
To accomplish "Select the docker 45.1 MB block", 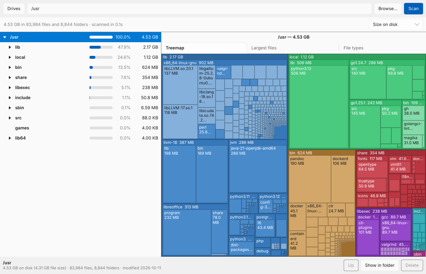I will point(297,216).
